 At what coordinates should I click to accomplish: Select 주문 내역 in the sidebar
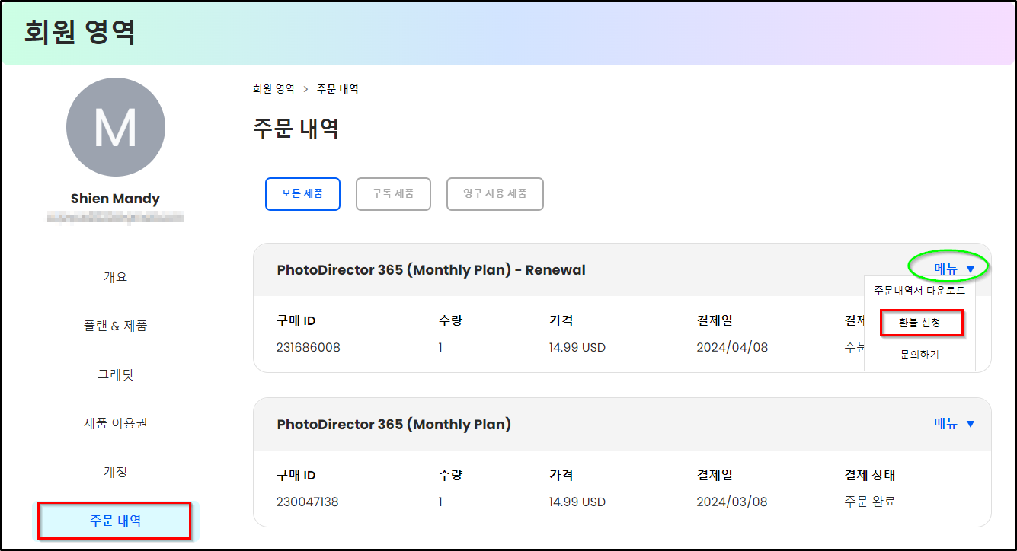(x=115, y=521)
